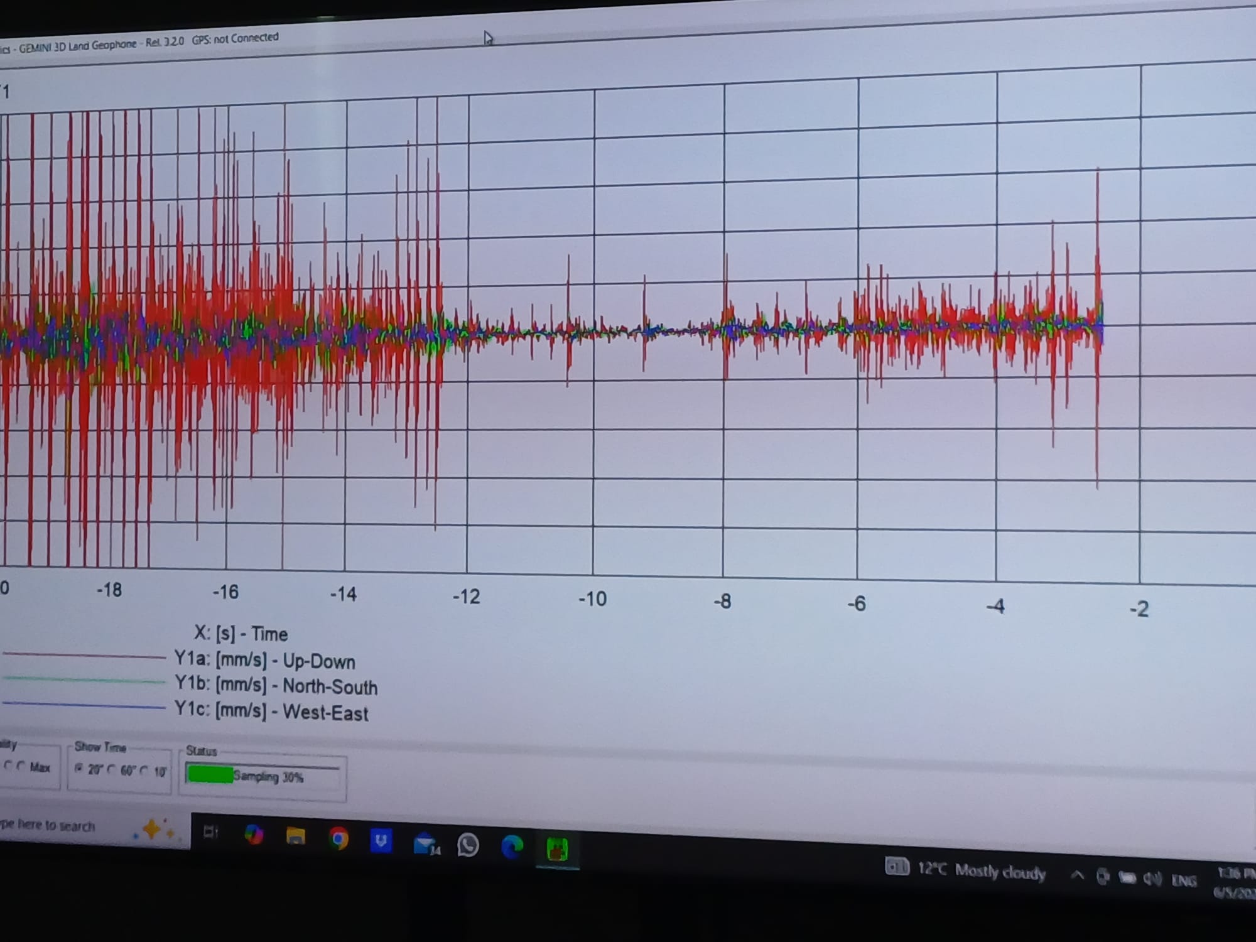Click the network tray icon
The image size is (1256, 942).
click(x=1103, y=877)
